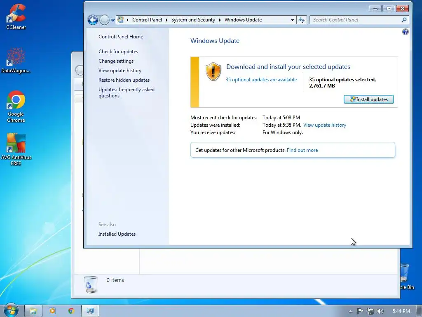Expand the chevron after System and Security
The height and width of the screenshot is (317, 422).
[x=220, y=20]
